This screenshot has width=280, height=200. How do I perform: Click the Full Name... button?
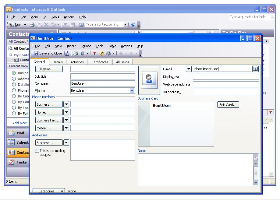click(x=49, y=69)
